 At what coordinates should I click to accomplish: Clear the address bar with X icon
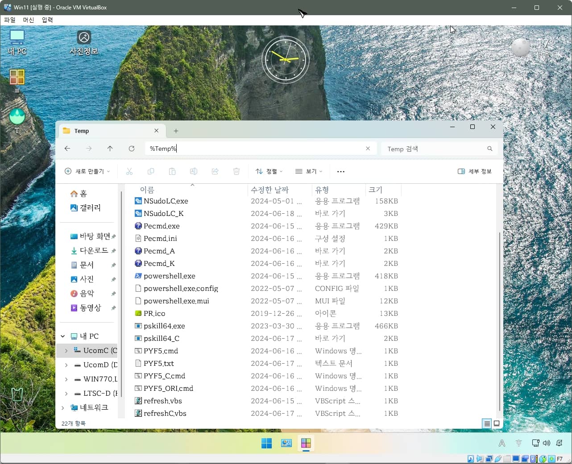click(x=368, y=149)
